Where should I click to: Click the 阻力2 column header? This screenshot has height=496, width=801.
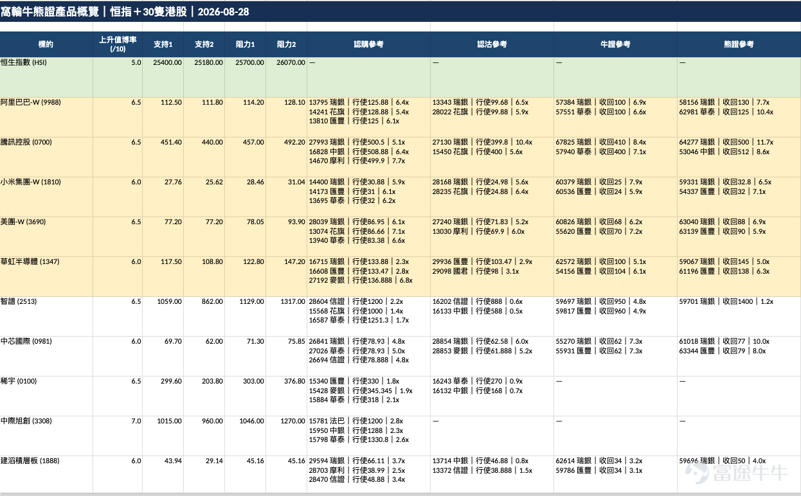click(286, 44)
